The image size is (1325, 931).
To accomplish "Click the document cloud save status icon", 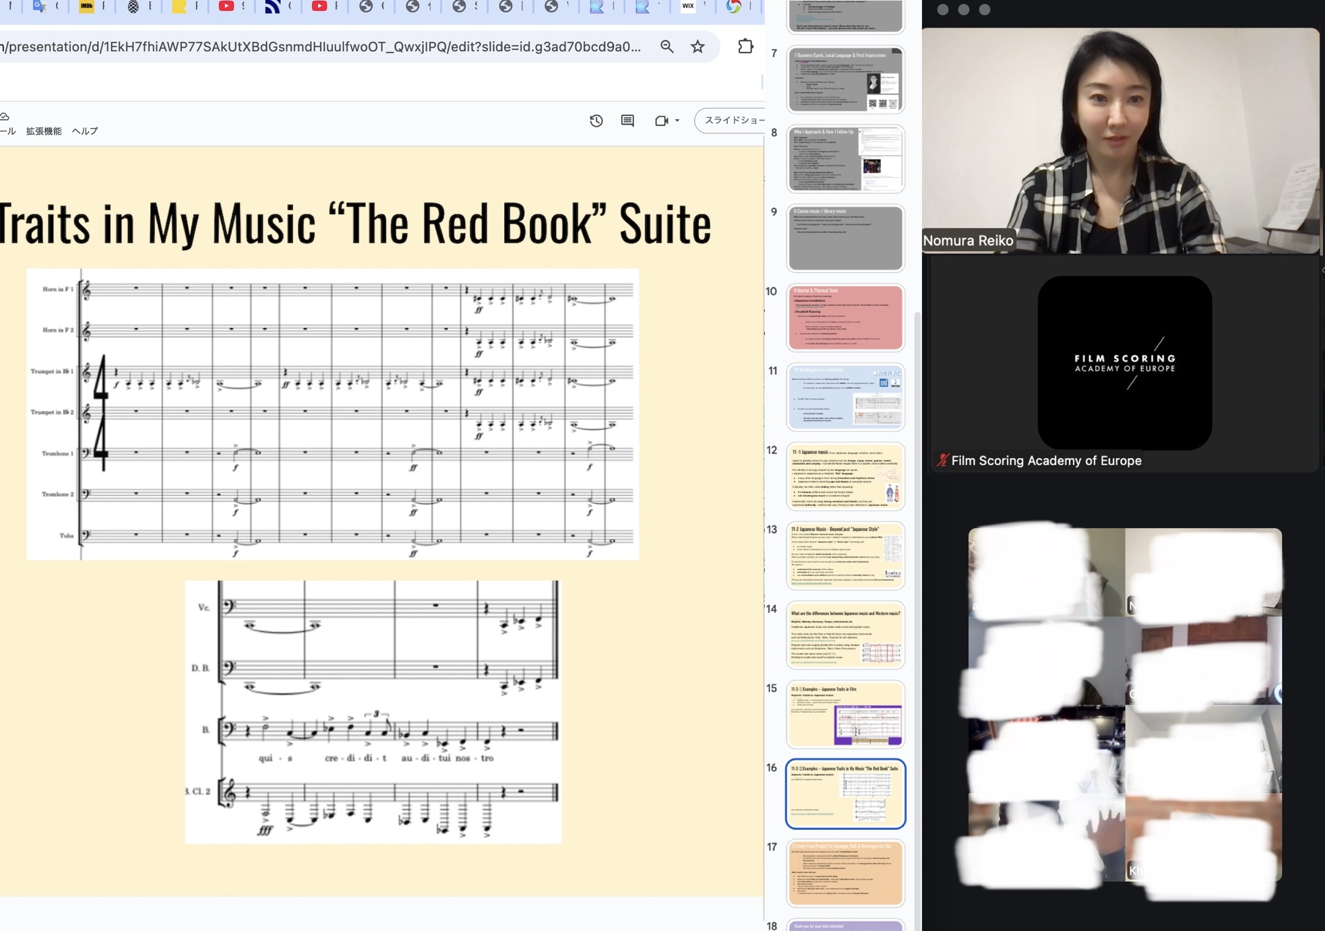I will point(4,117).
